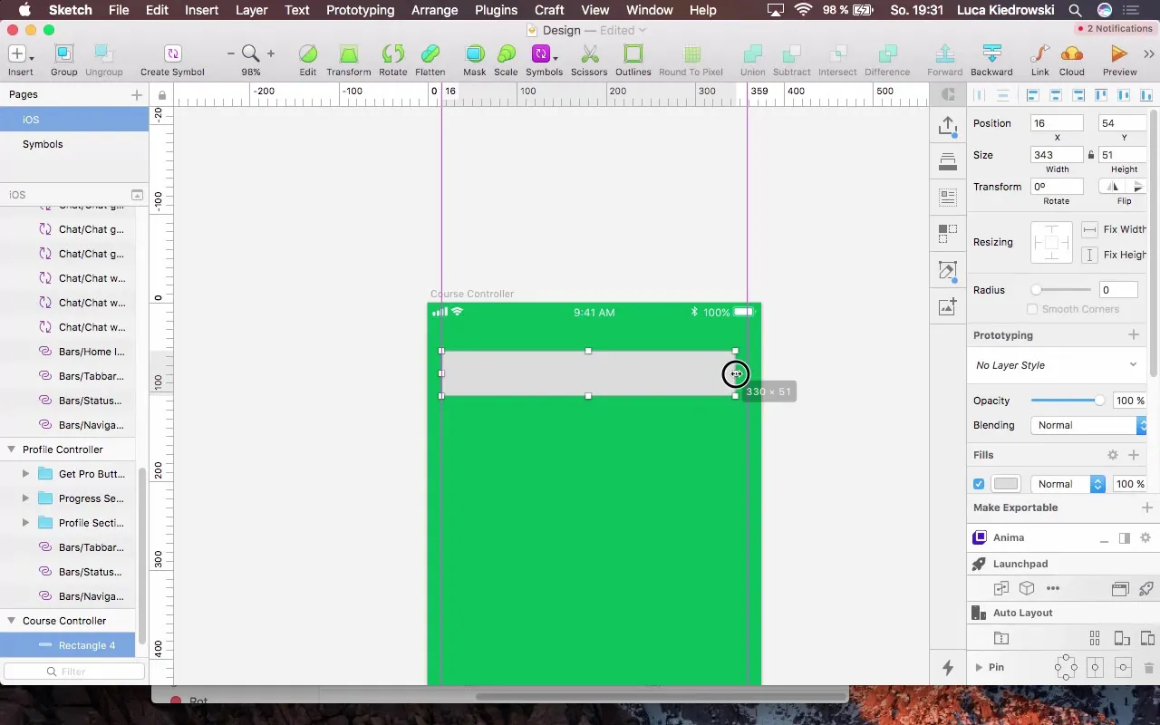Viewport: 1160px width, 725px height.
Task: Click the Launchpad 3D cube icon
Action: [x=1027, y=588]
